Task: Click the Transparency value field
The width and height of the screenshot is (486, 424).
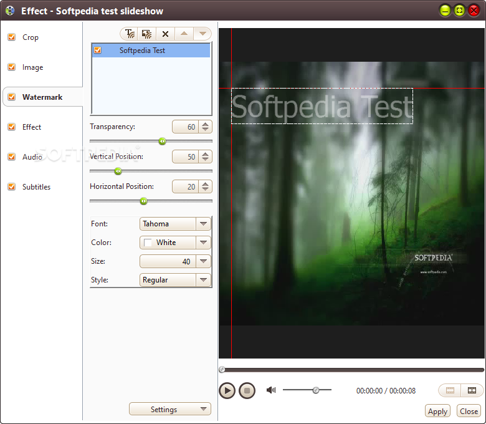Action: coord(185,127)
